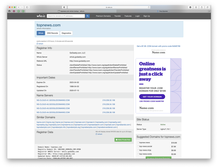
Task: Open the privacy shield icon beside the address bar
Action: click(x=64, y=7)
